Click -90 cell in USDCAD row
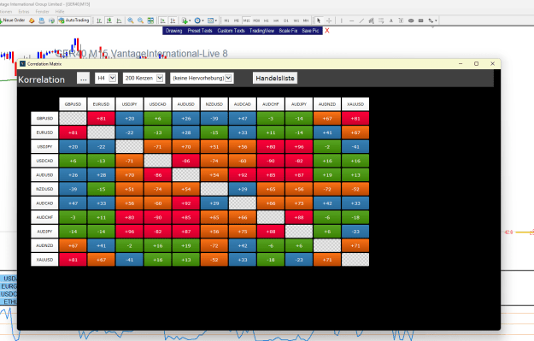The width and height of the screenshot is (534, 341). coord(271,161)
